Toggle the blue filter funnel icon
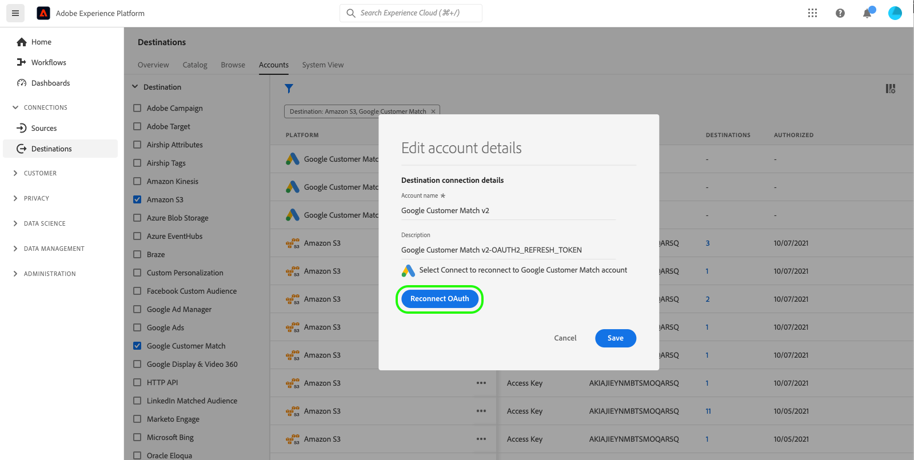Screen dimensions: 914x460 pos(289,89)
